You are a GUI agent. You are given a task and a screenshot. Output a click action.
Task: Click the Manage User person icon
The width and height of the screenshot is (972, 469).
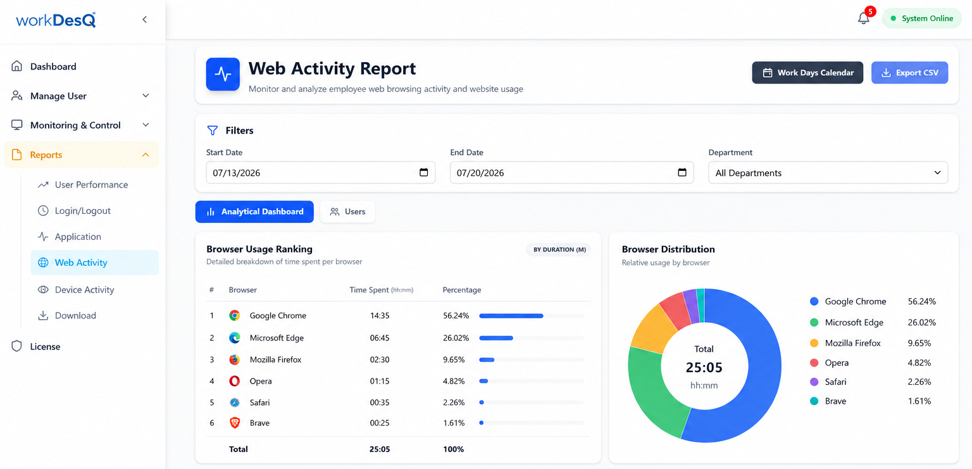tap(17, 96)
